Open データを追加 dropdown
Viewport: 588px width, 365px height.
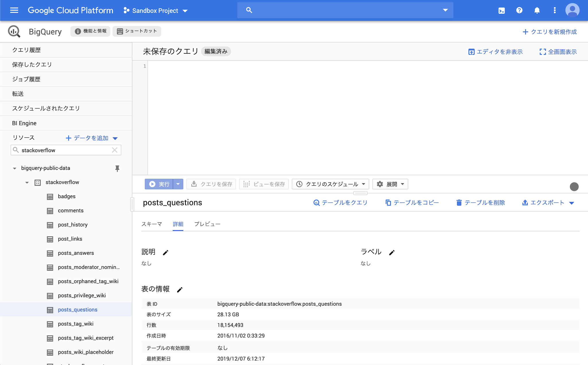click(x=92, y=138)
